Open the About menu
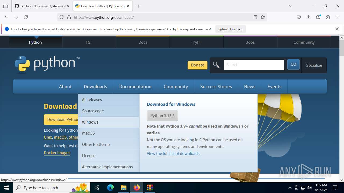 pyautogui.click(x=65, y=87)
